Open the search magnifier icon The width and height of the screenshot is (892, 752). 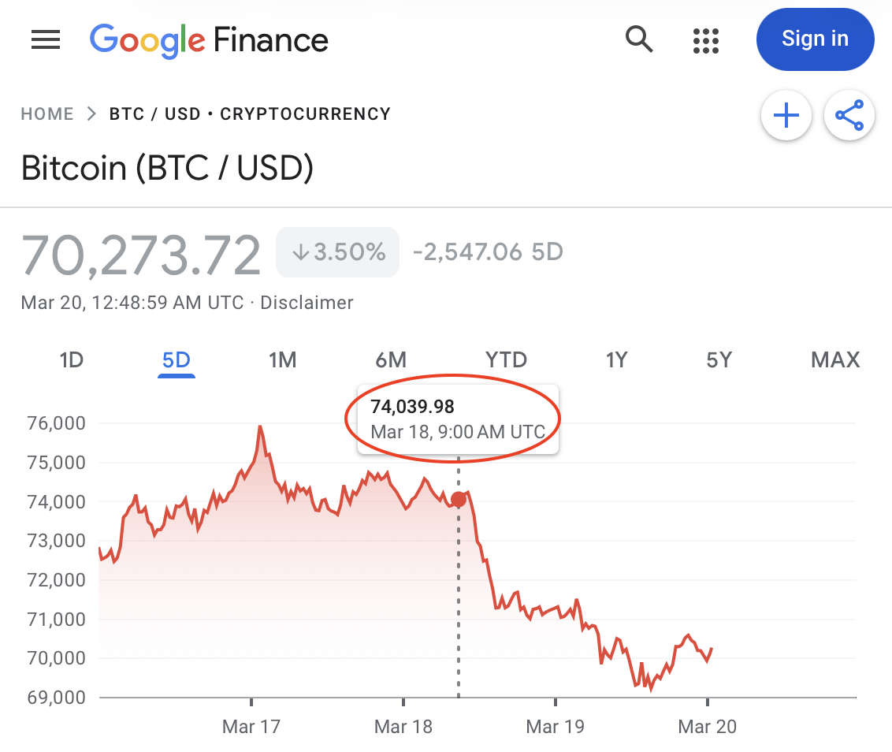tap(639, 39)
